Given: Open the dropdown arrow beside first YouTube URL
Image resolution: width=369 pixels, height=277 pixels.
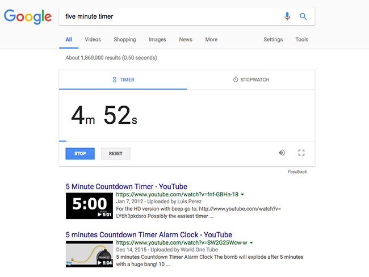Looking at the screenshot, I should coord(243,195).
